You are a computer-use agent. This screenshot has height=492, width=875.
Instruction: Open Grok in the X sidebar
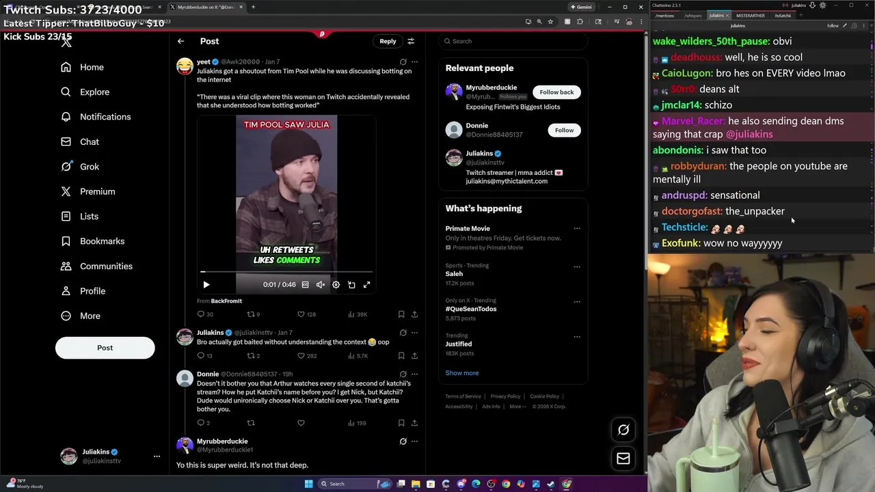[x=79, y=167]
